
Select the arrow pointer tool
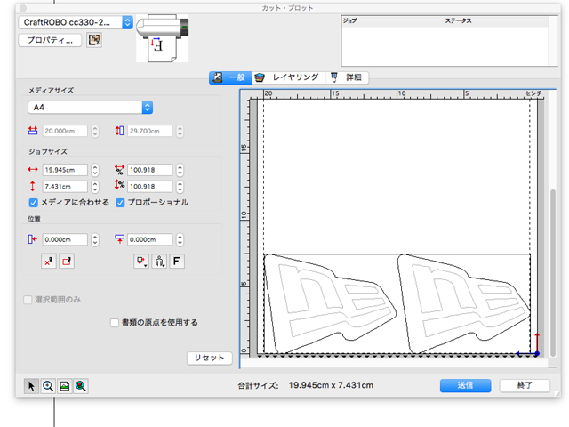(x=32, y=386)
